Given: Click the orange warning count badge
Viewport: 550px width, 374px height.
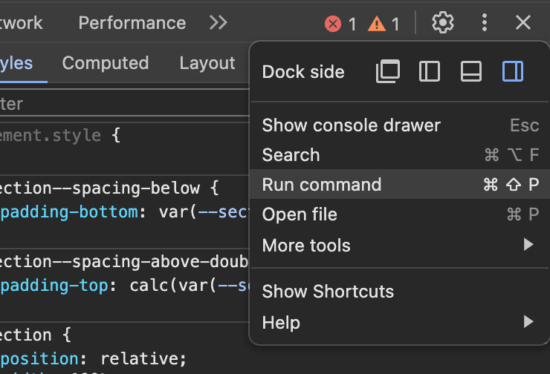Looking at the screenshot, I should [x=384, y=24].
